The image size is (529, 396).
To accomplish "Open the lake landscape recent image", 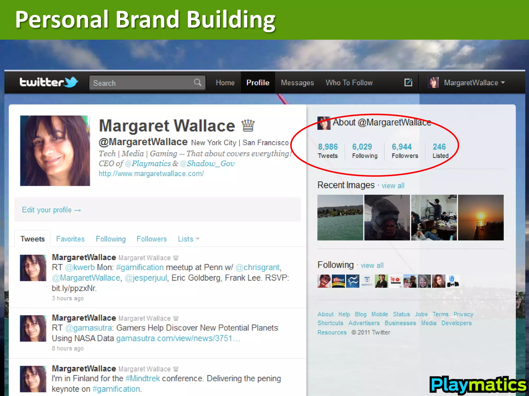I will point(340,218).
